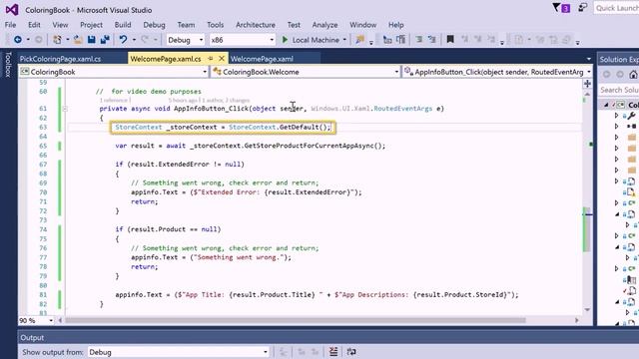Open the Local Machine target dropdown arrow

(344, 40)
